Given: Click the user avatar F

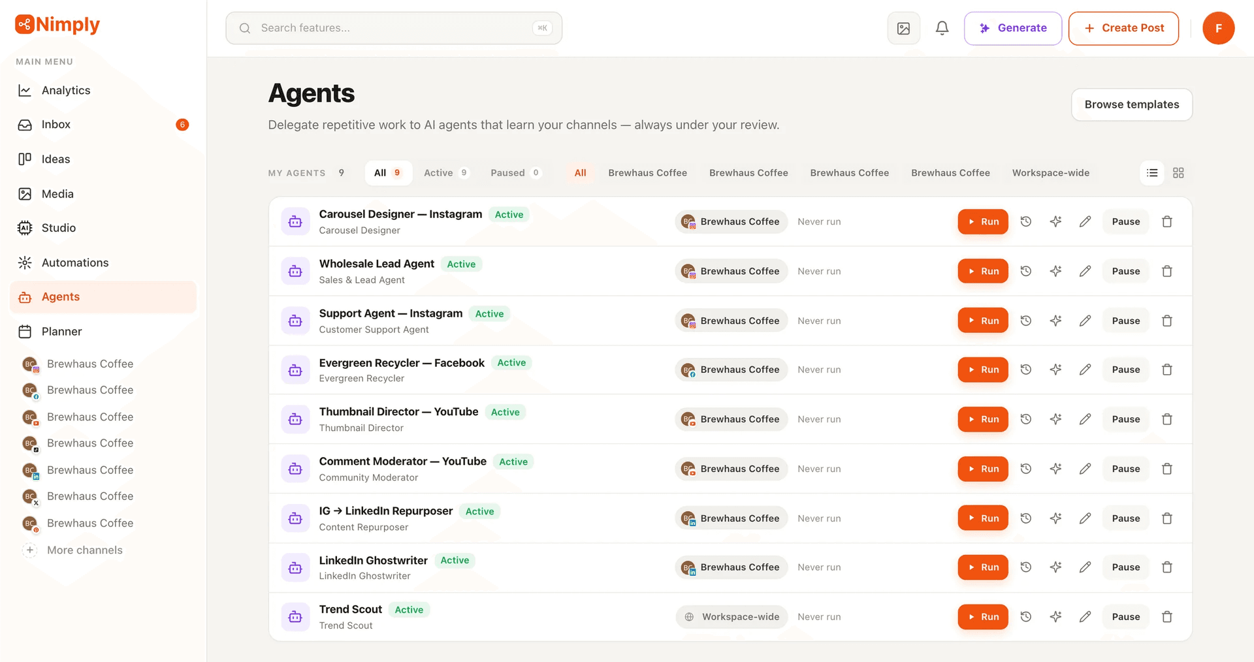Looking at the screenshot, I should click(x=1218, y=28).
